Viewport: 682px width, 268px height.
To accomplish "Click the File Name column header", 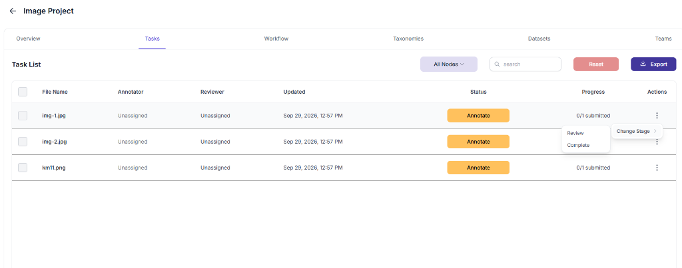I will pyautogui.click(x=55, y=92).
